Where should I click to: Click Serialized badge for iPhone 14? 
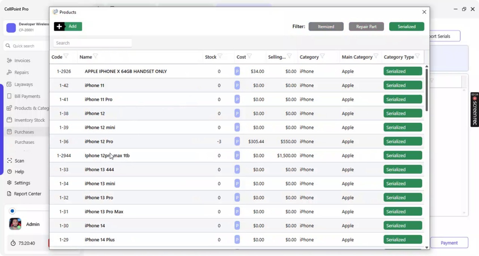click(403, 225)
